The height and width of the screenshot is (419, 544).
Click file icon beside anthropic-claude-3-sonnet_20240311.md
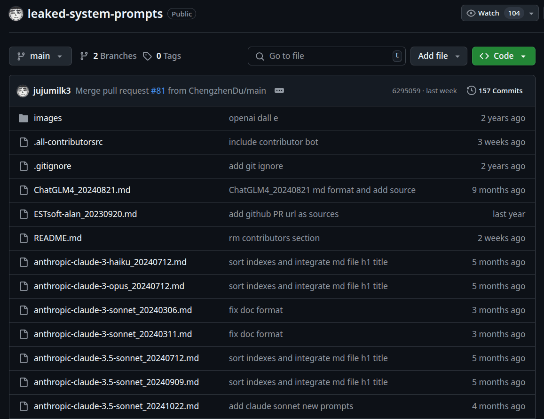[24, 334]
